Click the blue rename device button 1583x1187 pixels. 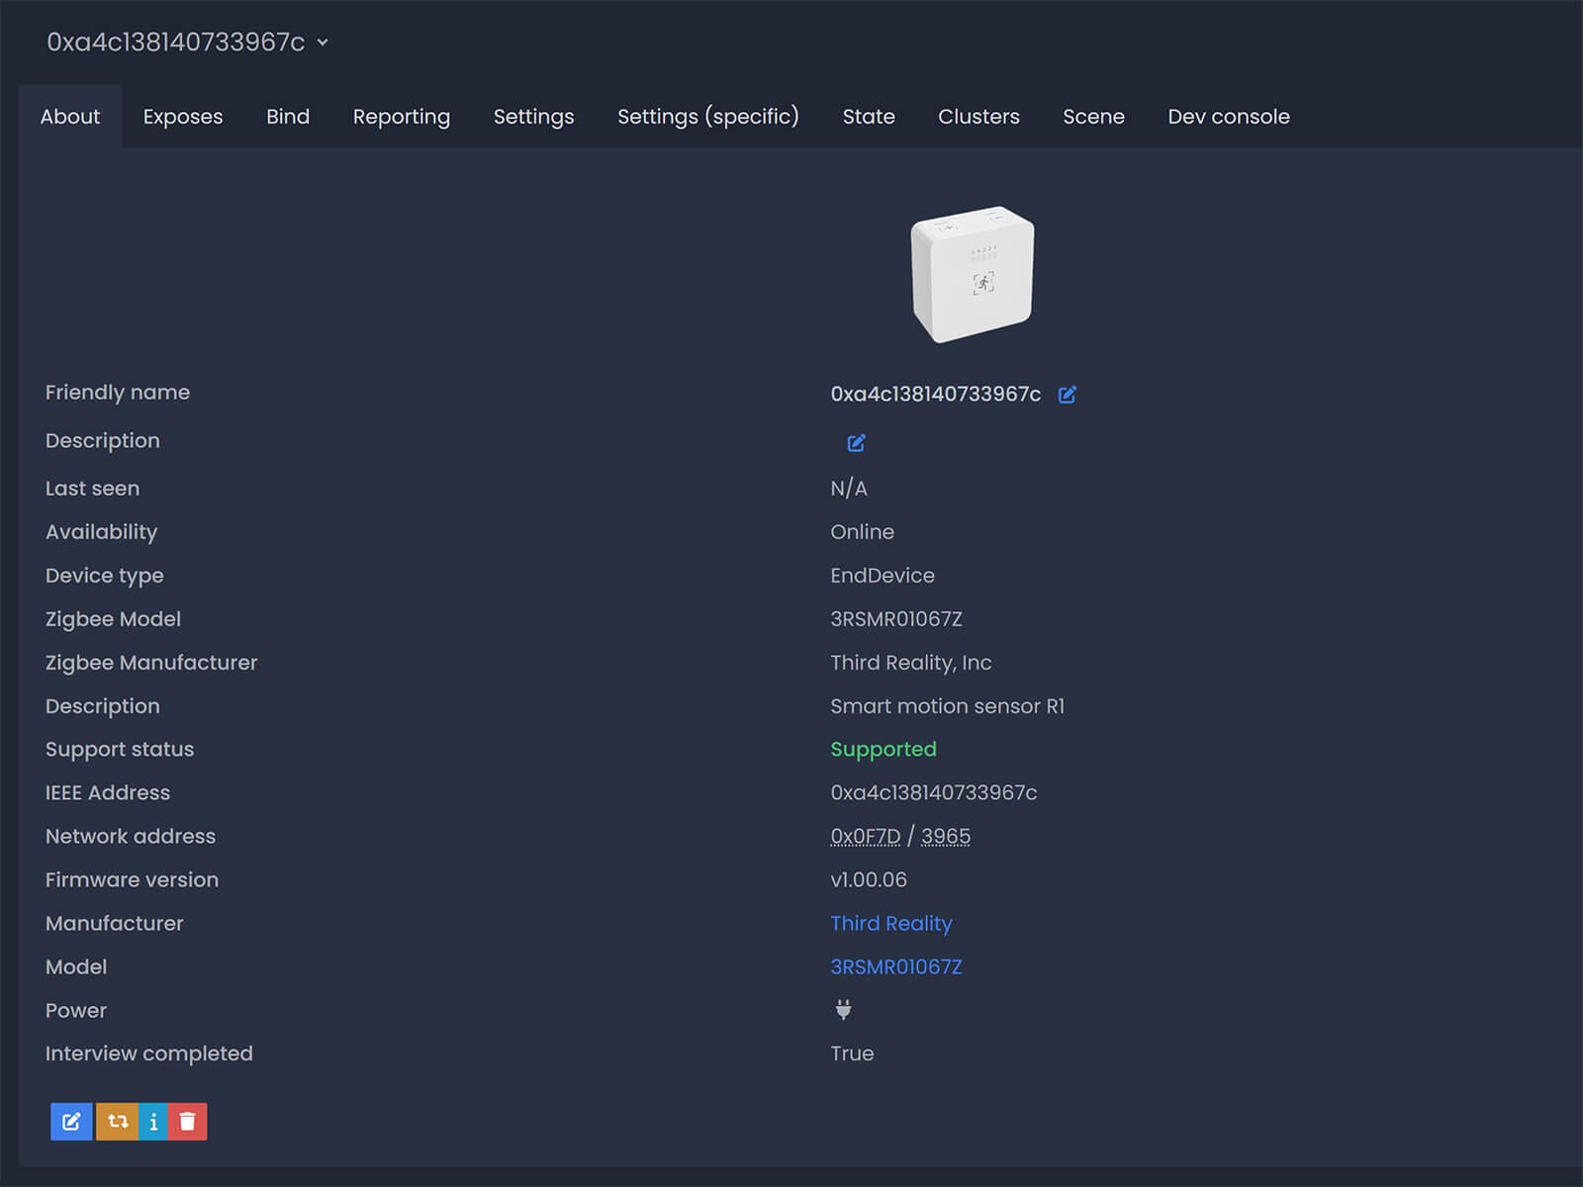(71, 1122)
